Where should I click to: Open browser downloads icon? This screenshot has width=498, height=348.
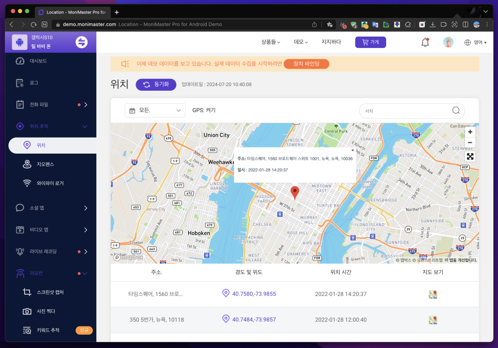point(433,24)
